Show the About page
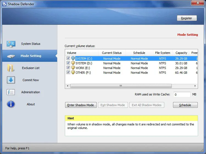The width and height of the screenshot is (206, 154). 30,104
